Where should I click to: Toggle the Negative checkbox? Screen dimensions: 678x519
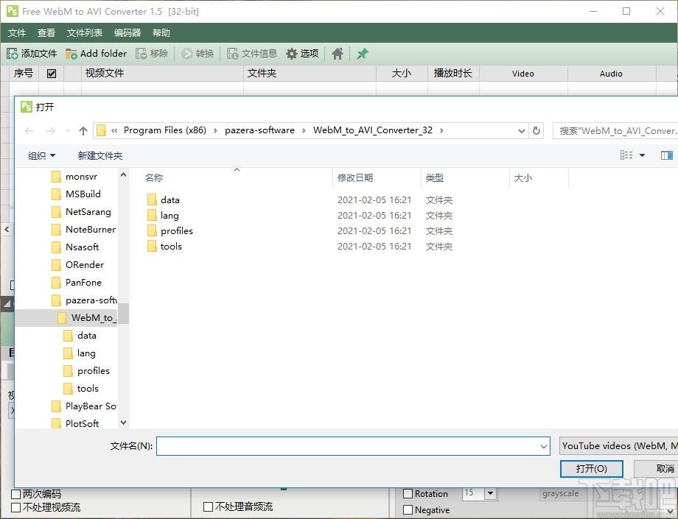(x=408, y=510)
